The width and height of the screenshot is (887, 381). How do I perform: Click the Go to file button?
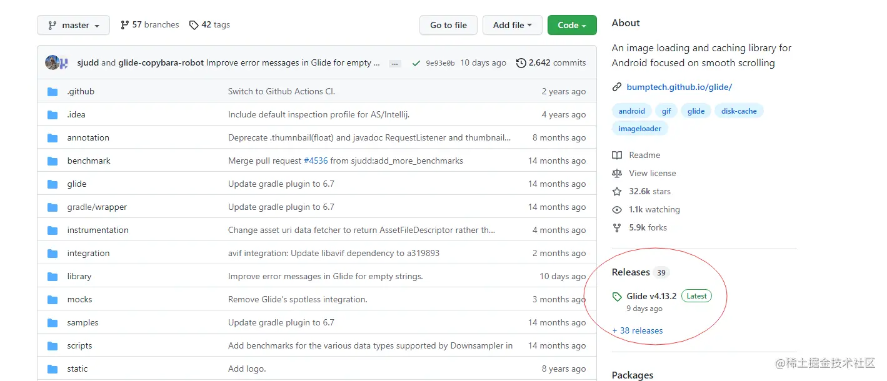pos(448,25)
